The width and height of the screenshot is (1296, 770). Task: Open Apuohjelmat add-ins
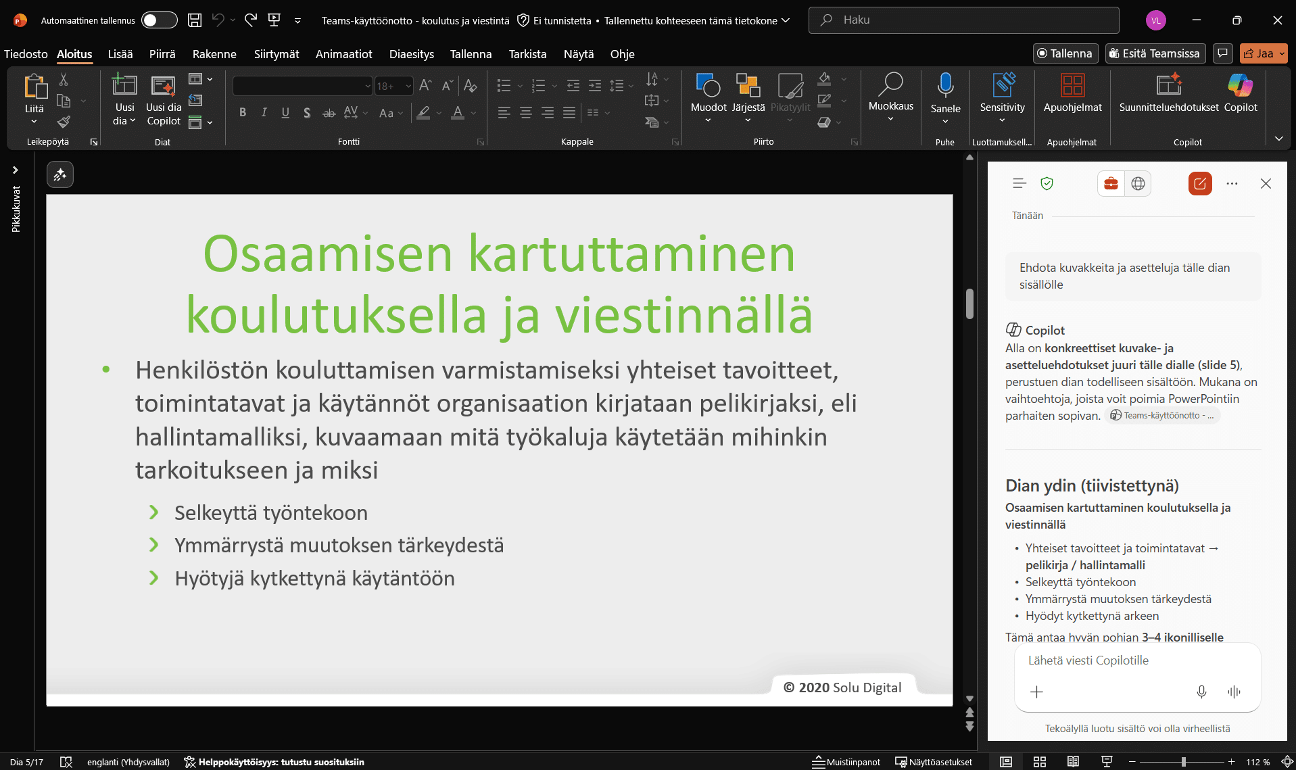[1072, 93]
